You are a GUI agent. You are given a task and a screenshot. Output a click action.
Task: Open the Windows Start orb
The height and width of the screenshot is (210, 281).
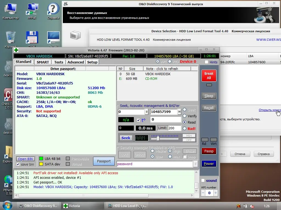point(7,206)
